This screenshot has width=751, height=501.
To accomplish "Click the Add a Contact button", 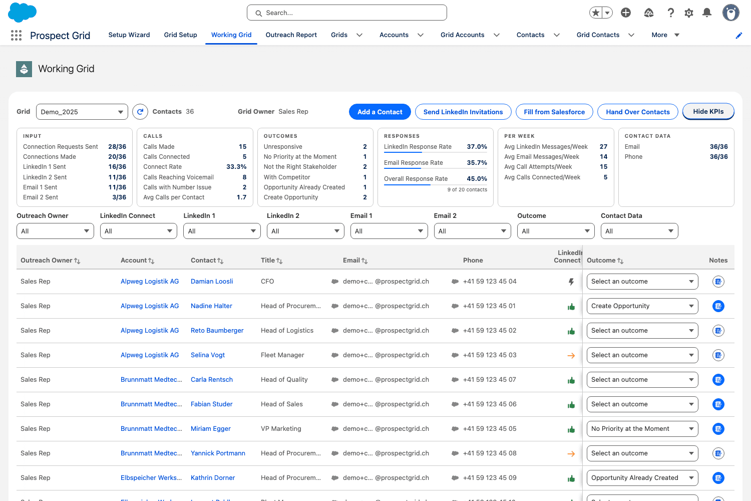I will point(380,112).
